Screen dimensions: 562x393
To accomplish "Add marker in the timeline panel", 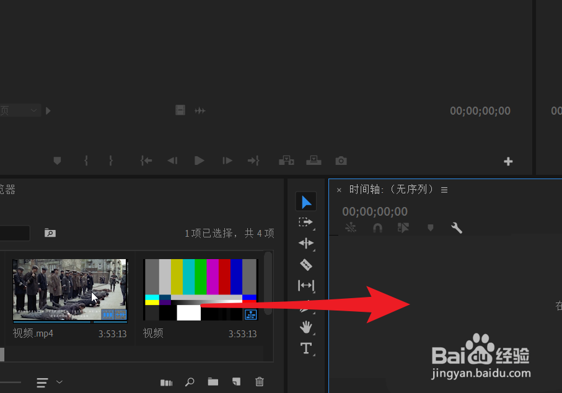I will tap(431, 227).
